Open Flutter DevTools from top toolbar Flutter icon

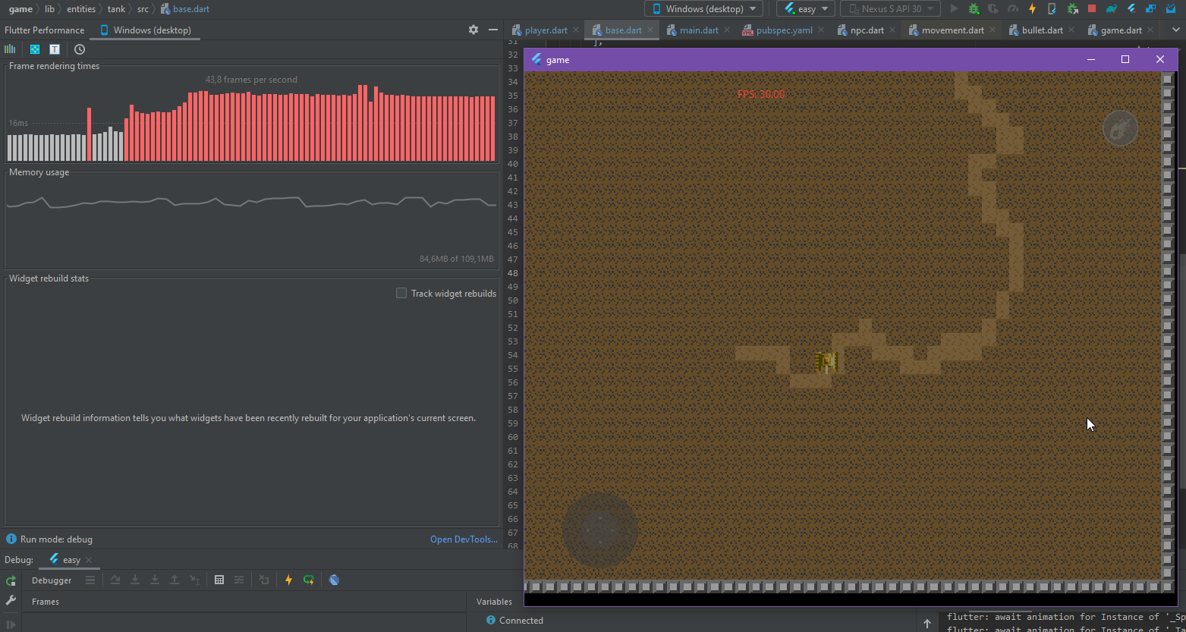coord(1131,9)
